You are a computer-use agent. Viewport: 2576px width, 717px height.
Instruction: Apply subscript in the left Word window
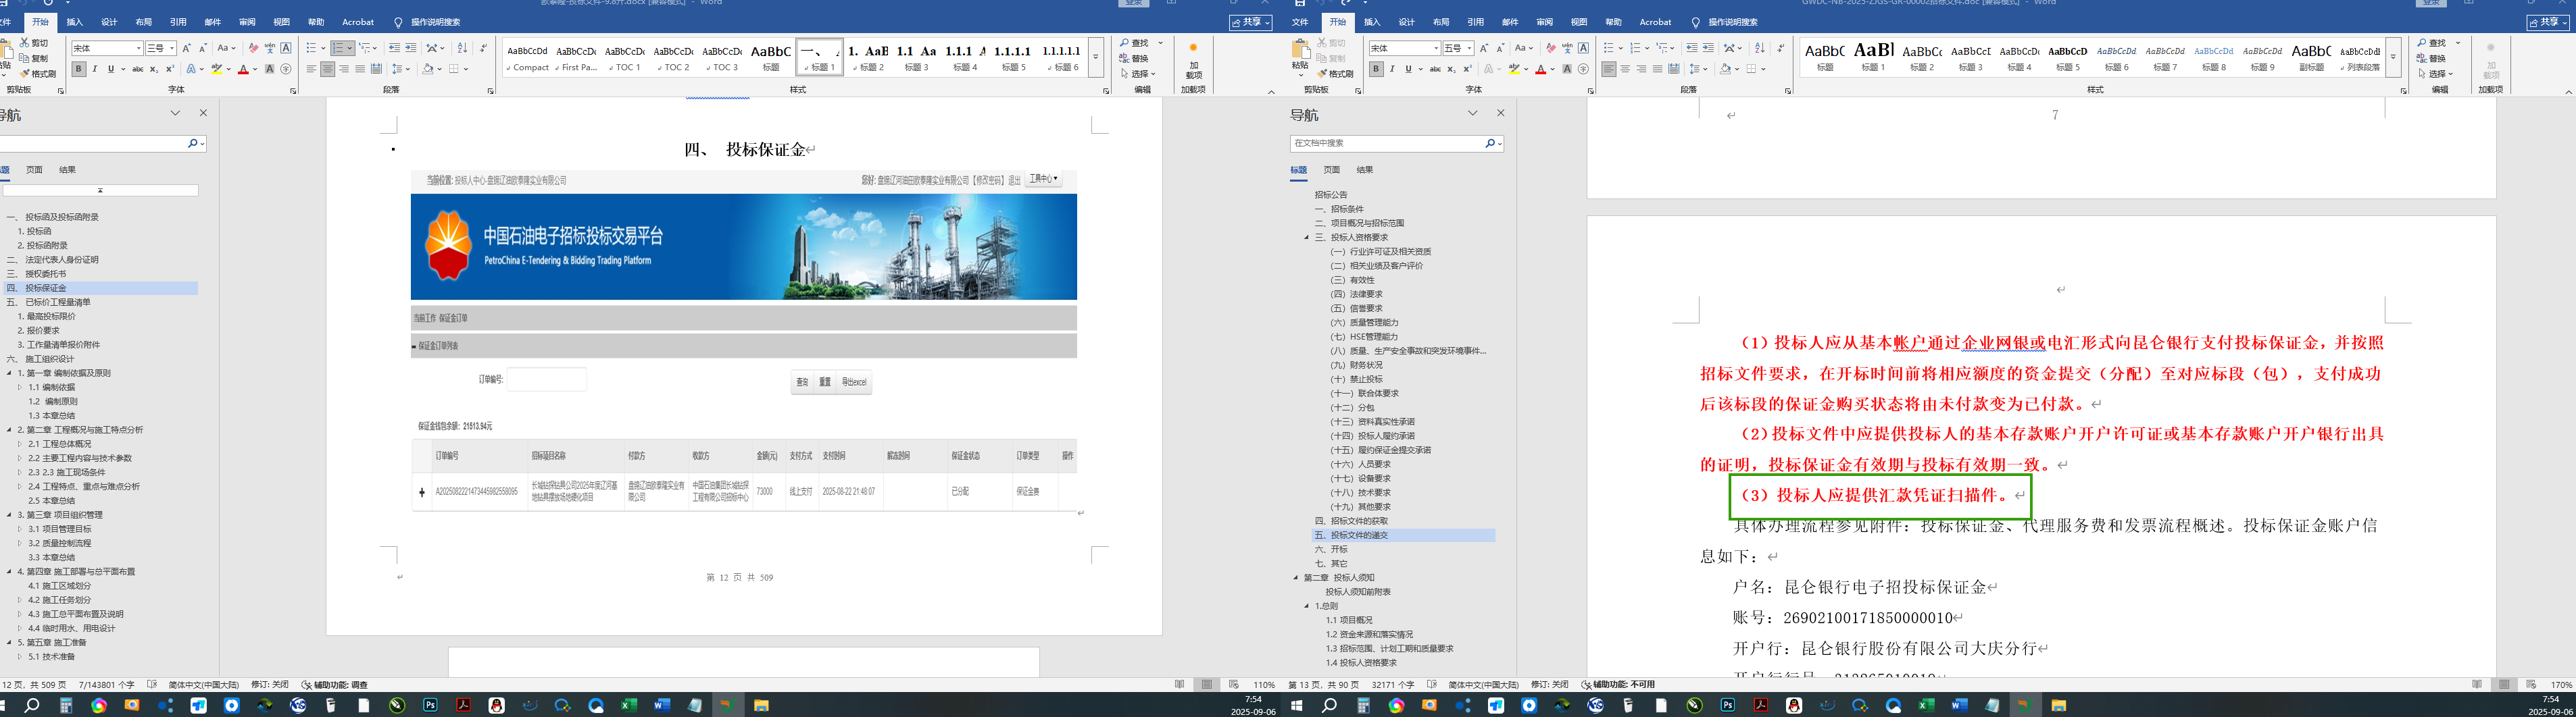tap(154, 69)
